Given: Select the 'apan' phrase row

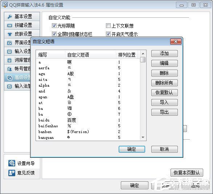Looking at the screenshot, I should point(88,97).
